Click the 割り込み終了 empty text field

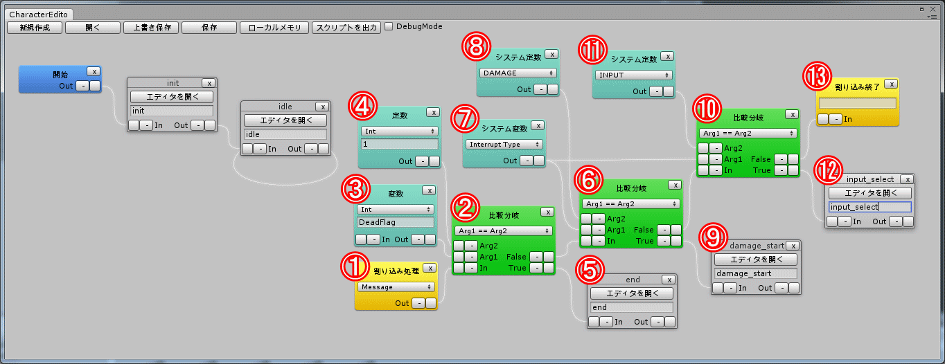(x=858, y=103)
